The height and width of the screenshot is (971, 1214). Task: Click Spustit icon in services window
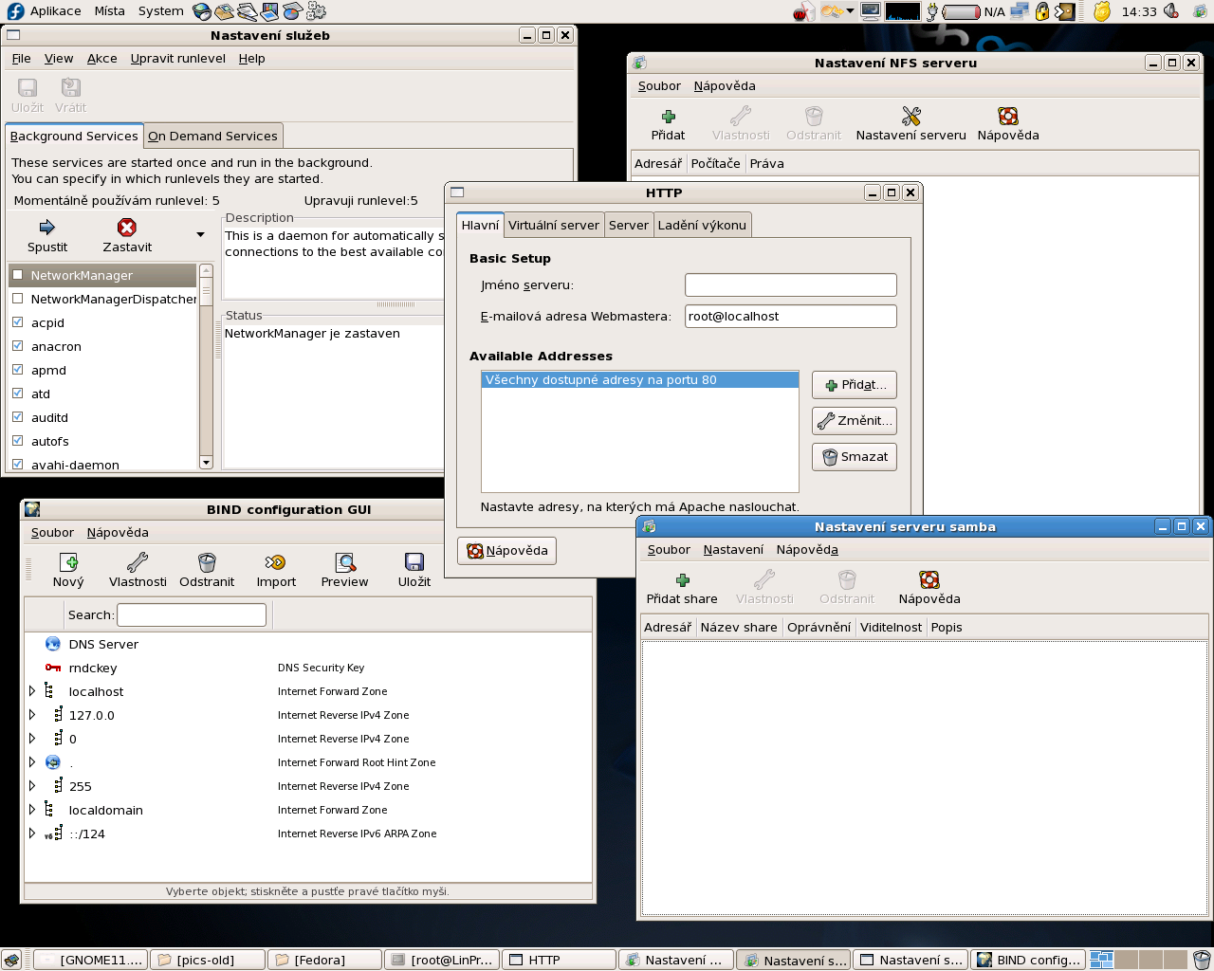(47, 228)
